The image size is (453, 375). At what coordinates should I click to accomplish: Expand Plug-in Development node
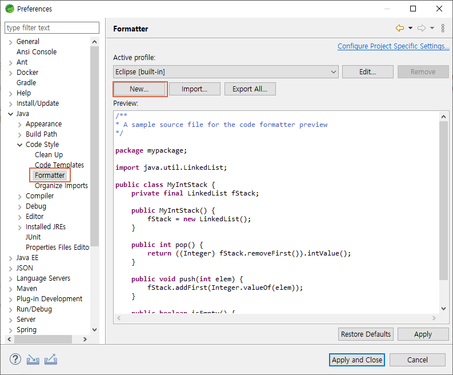pos(10,300)
